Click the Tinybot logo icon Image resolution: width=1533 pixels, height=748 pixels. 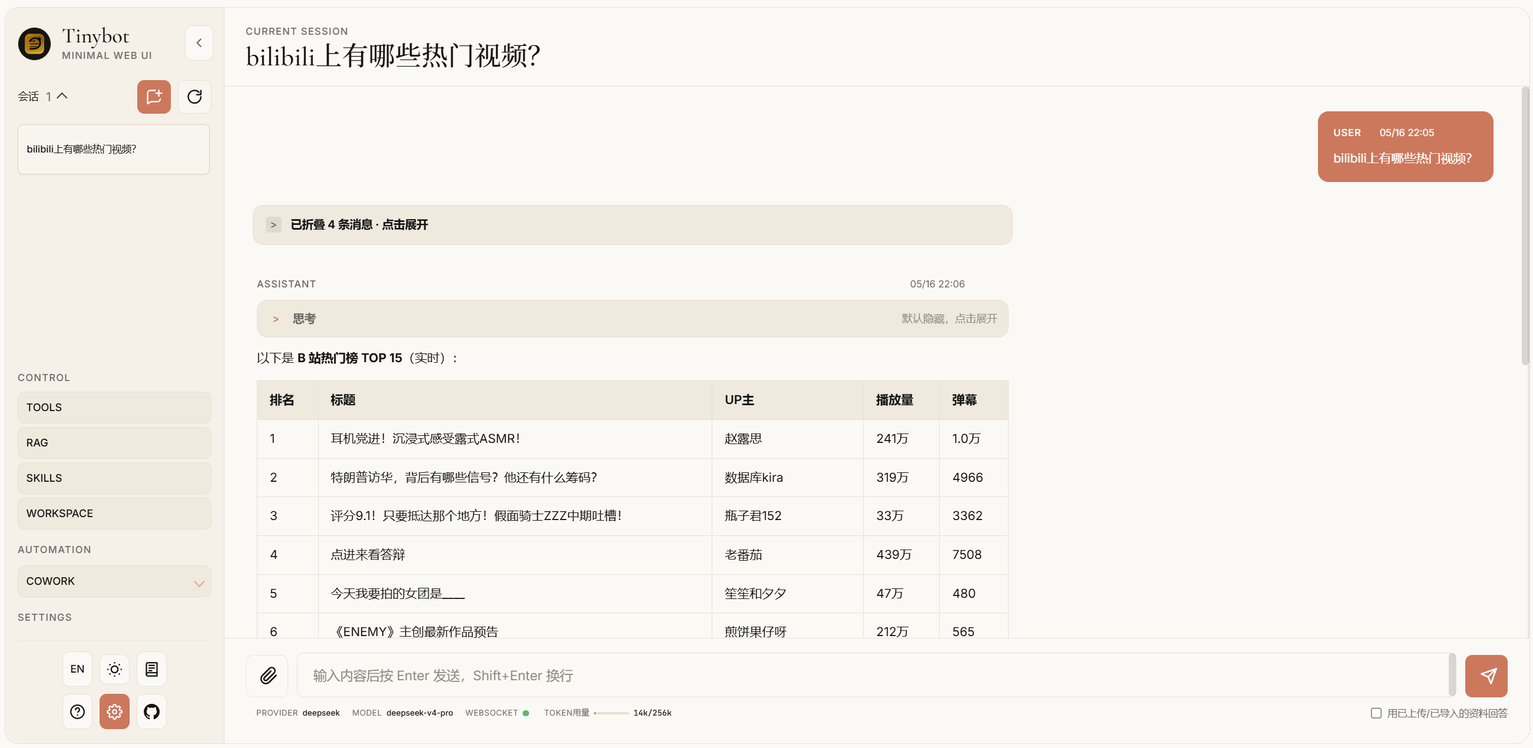click(35, 44)
